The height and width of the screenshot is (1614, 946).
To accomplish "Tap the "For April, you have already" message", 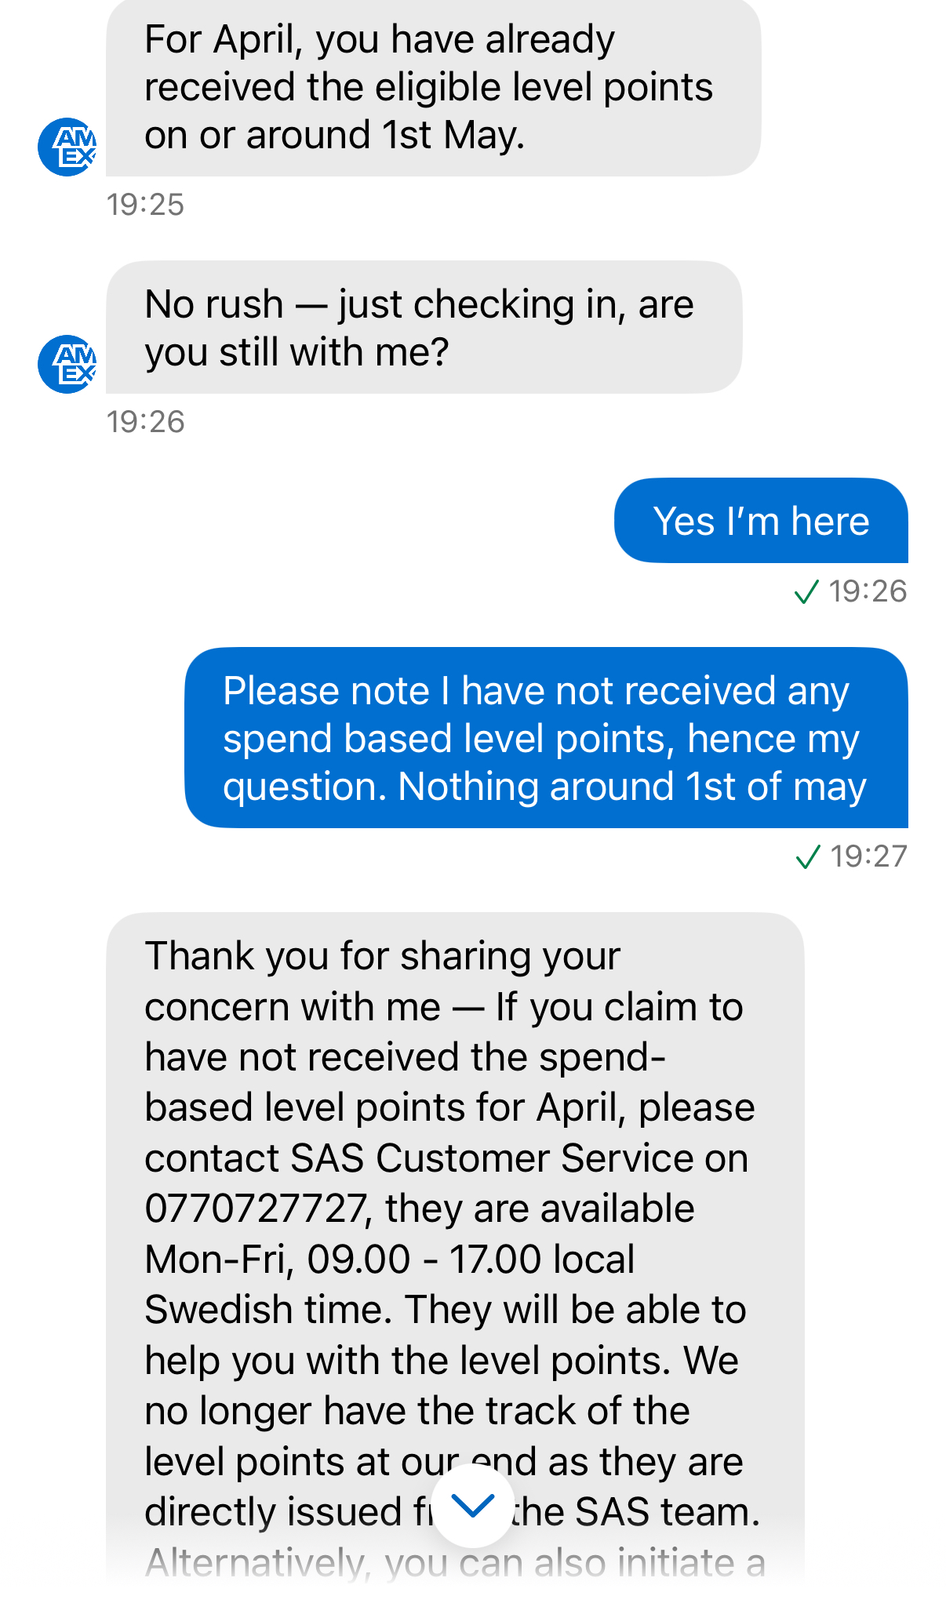I will tap(432, 87).
